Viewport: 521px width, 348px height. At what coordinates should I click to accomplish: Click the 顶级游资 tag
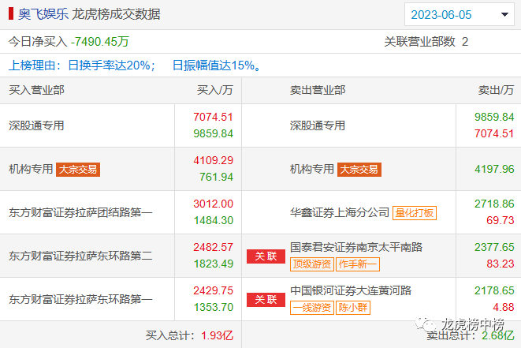click(311, 264)
